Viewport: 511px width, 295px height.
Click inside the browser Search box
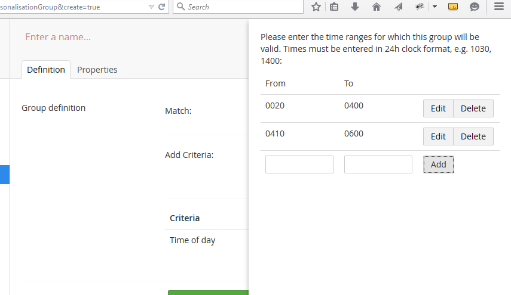pos(238,7)
